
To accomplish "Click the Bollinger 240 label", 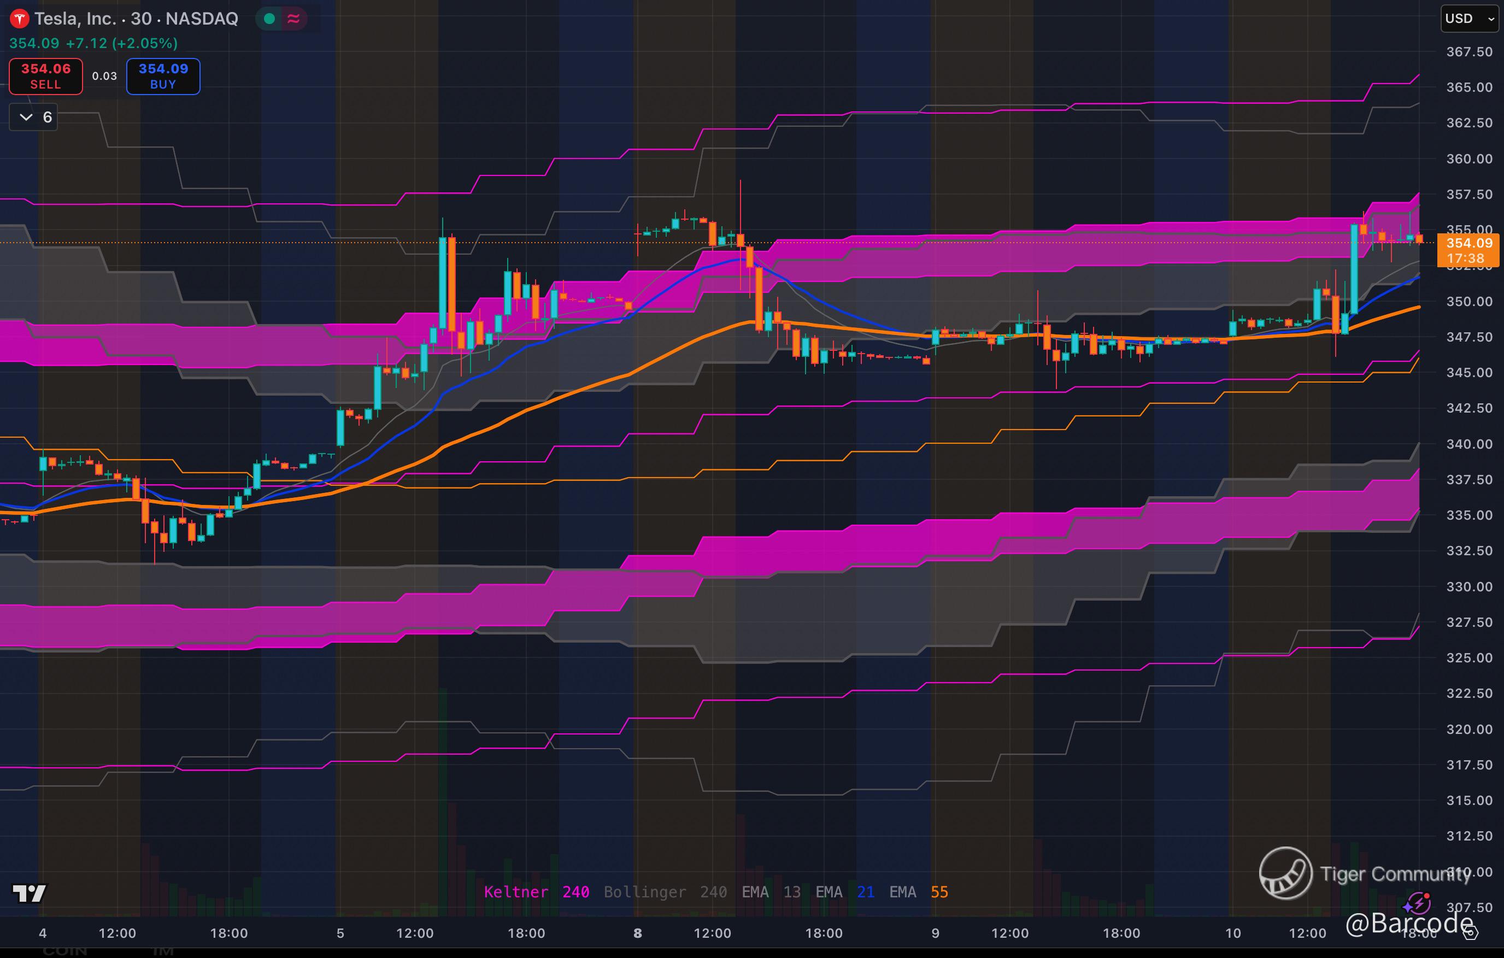I will (665, 892).
